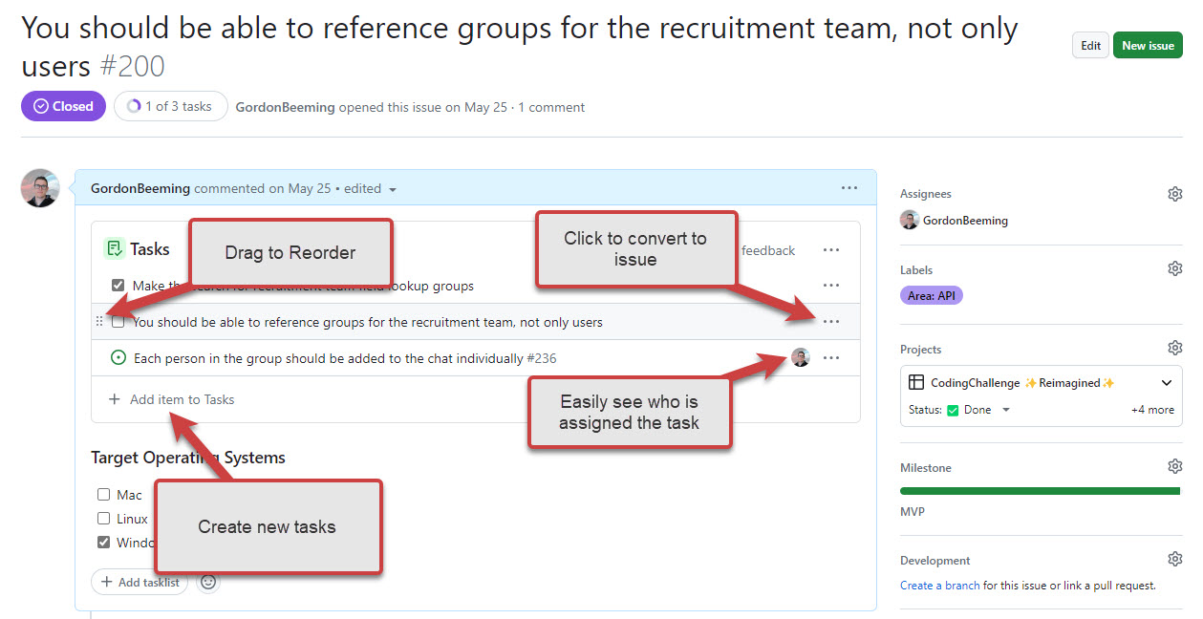Expand the CodingChallenge project chevron
The width and height of the screenshot is (1203, 619).
click(x=1167, y=383)
